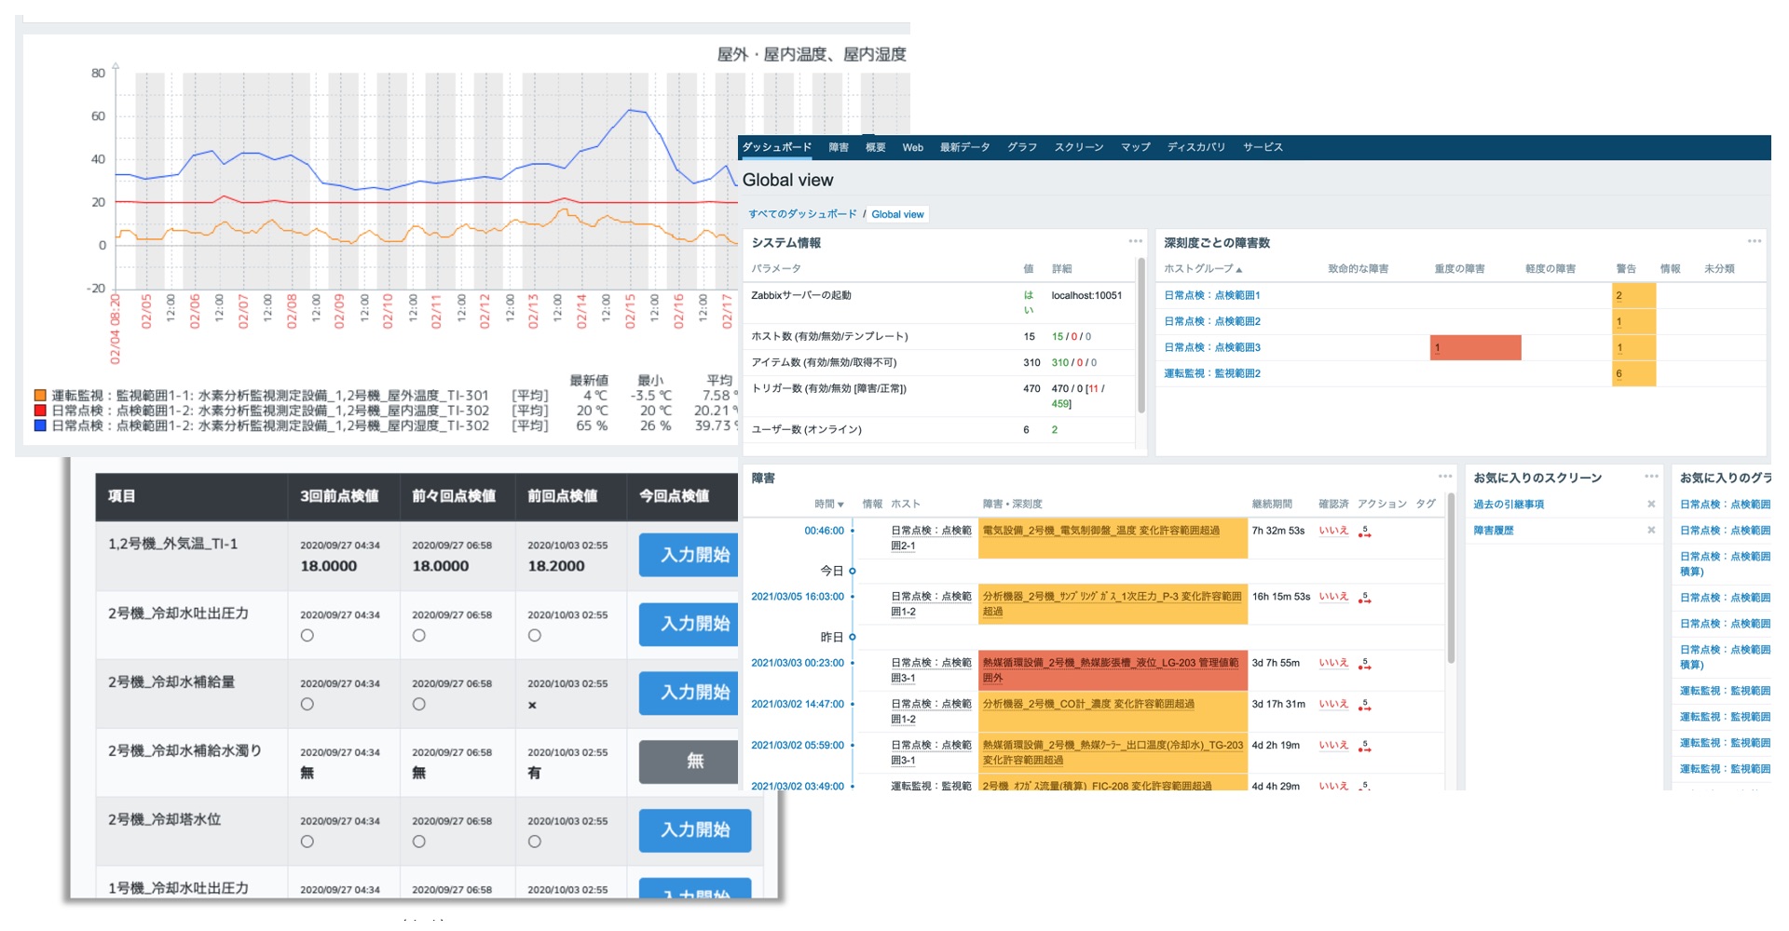Click いいえ acknowledge link for 00:46:00 problem

tap(1333, 531)
